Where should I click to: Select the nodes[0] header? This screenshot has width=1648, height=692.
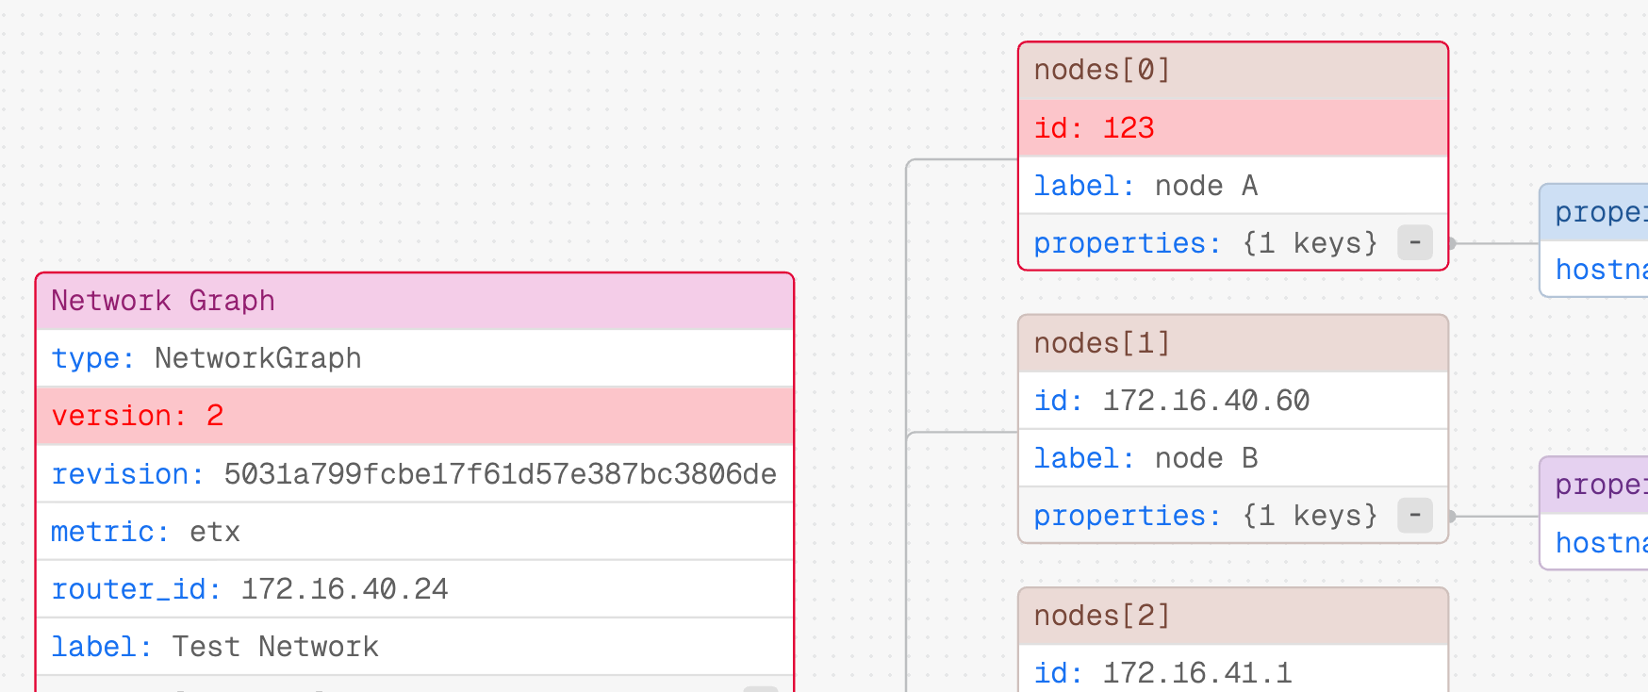click(1232, 71)
